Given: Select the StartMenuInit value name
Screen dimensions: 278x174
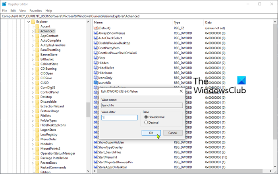Looking at the screenshot, I should (108, 157).
